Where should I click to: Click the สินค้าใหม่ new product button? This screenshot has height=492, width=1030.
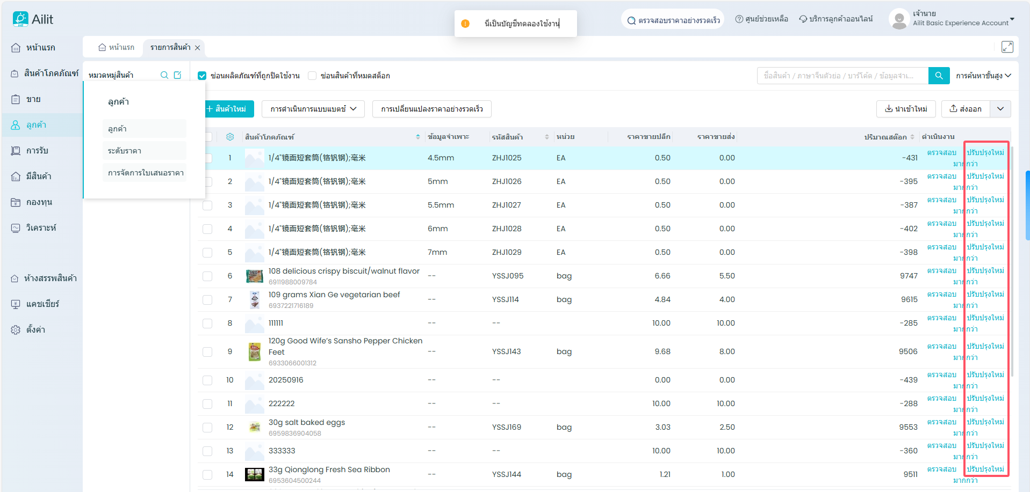[x=226, y=109]
